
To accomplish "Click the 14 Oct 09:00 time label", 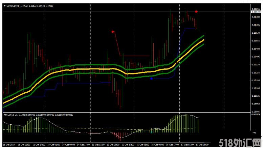I will point(68,145).
